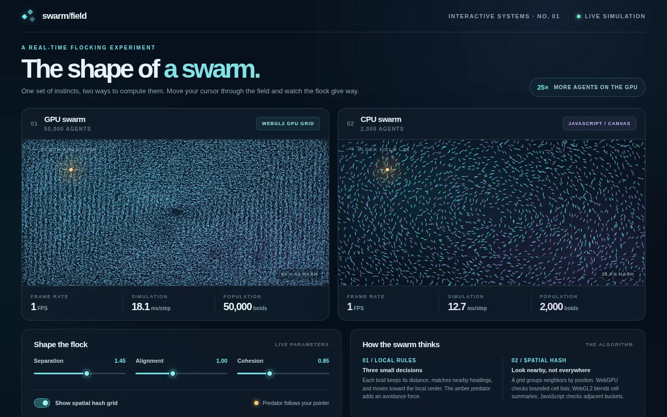Adjust the Separation slider handle
Image resolution: width=667 pixels, height=417 pixels.
87,373
